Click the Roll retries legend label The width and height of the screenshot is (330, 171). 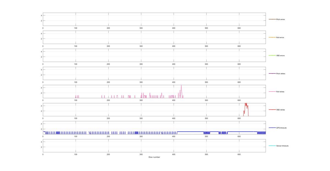pos(280,92)
